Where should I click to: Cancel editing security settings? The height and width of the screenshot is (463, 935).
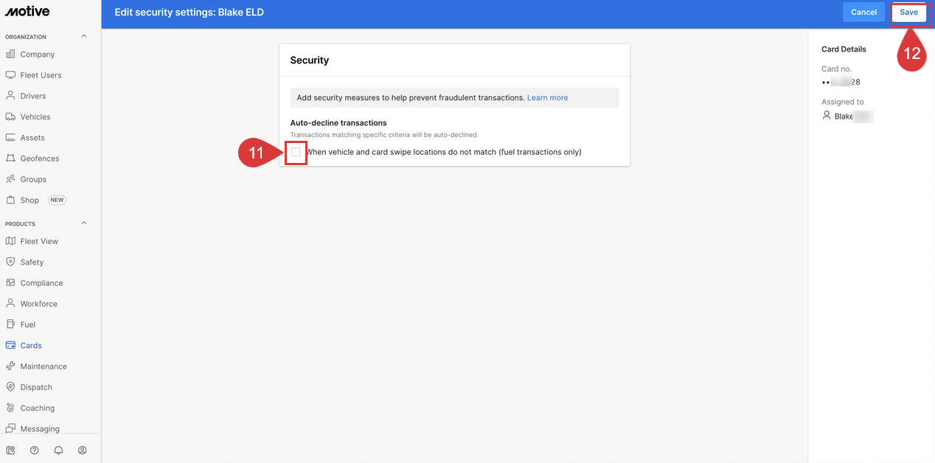tap(863, 13)
